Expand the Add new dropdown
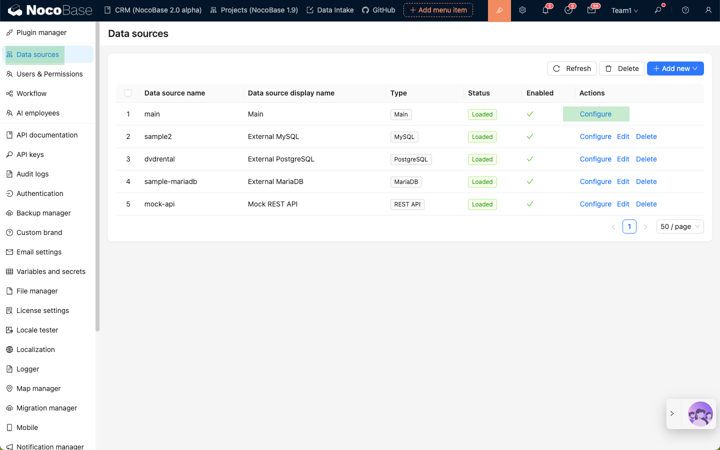The width and height of the screenshot is (720, 450). 675,68
